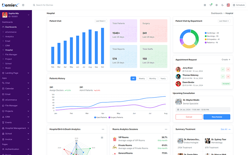Open radar chart hamburger menu
Viewport: 248px width, 155px height.
click(x=102, y=138)
